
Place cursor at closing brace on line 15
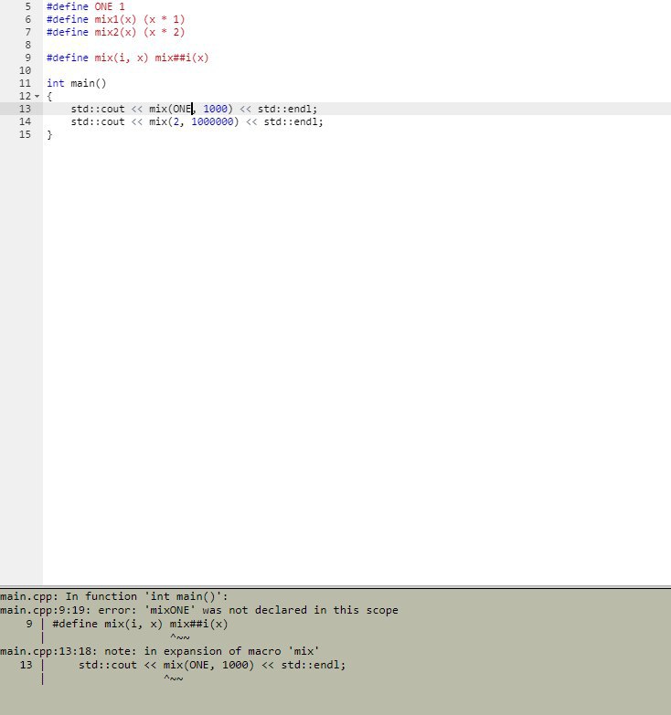pos(49,134)
